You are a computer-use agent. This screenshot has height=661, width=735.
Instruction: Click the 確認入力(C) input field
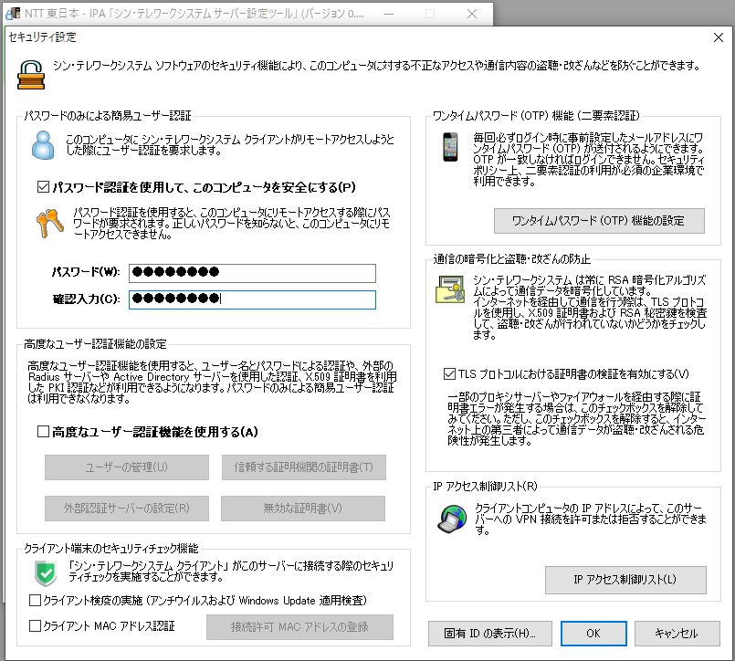(x=252, y=299)
